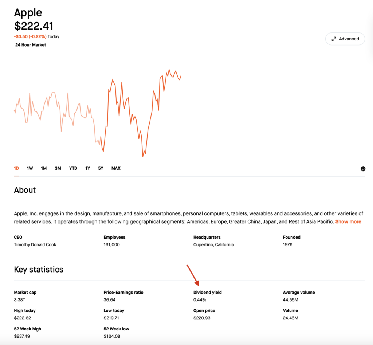Click the Average volume statistic
373x345 pixels.
299,293
